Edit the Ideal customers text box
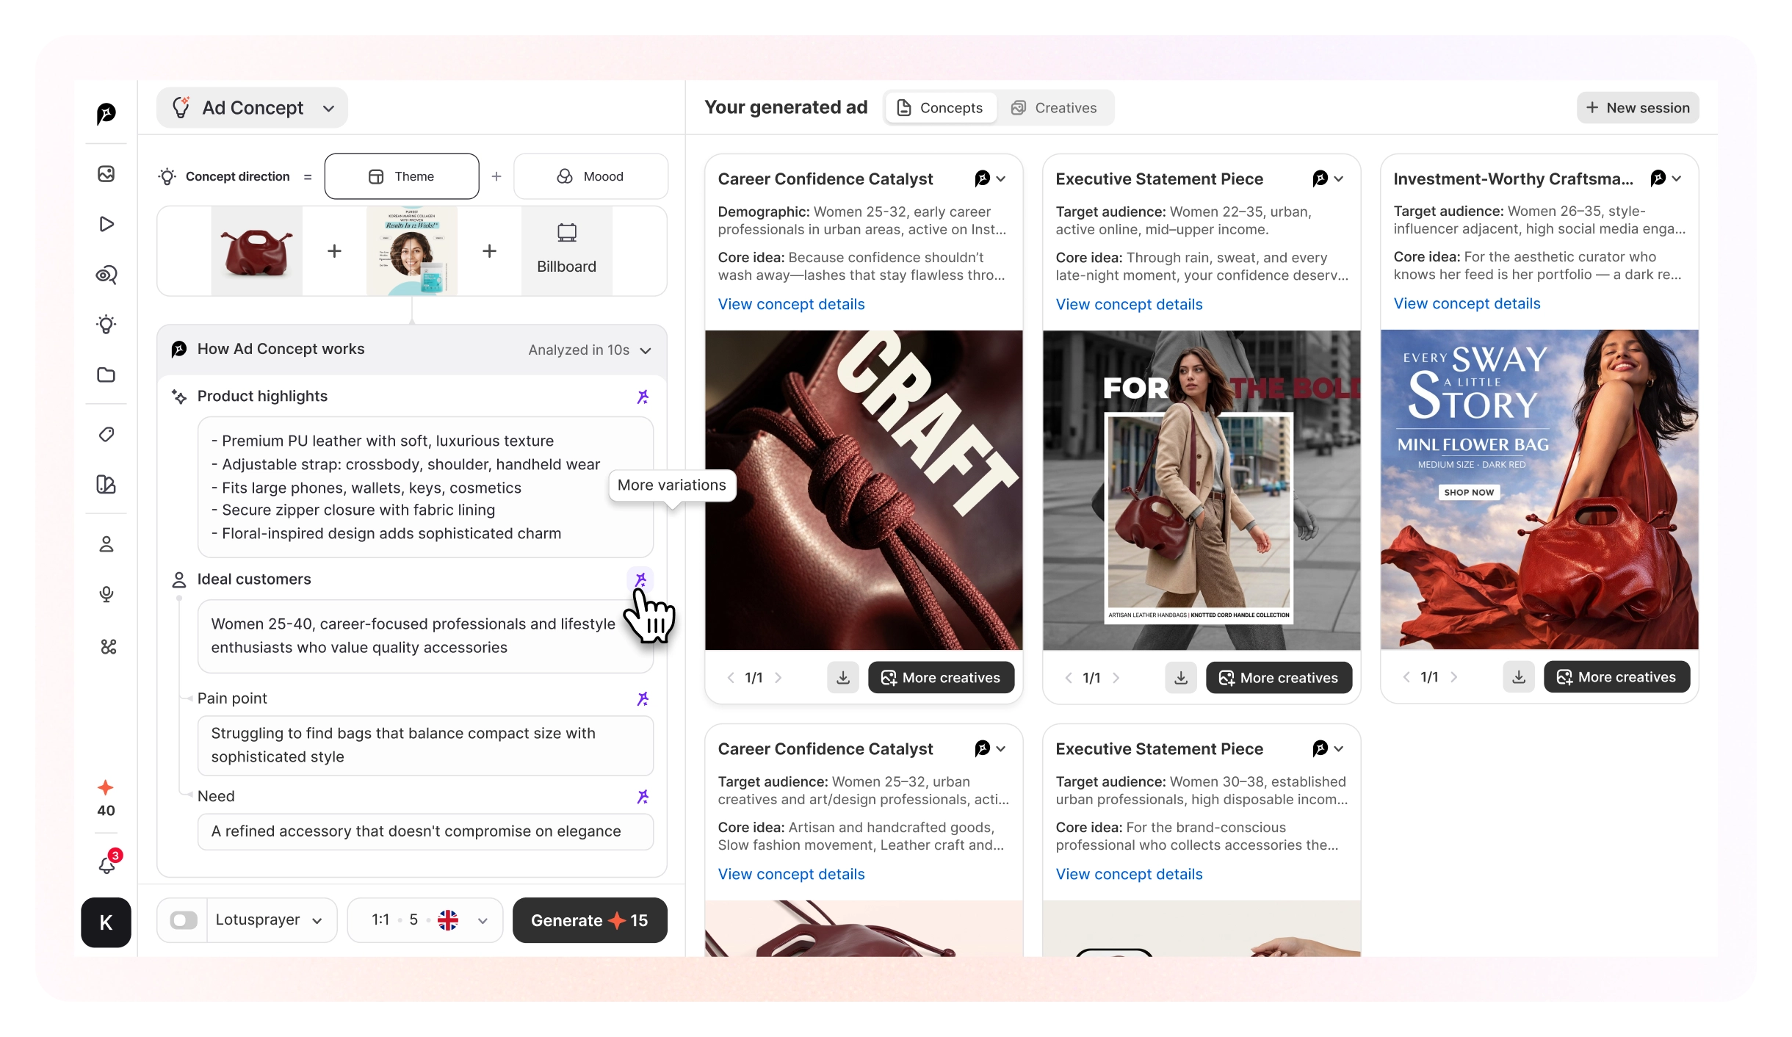 coord(425,636)
